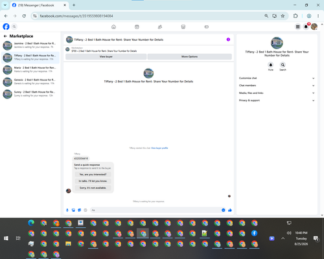Click the View buyer button
The image size is (324, 259).
pos(106,56)
